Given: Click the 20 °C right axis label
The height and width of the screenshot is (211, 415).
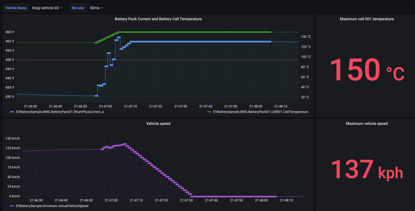Looking at the screenshot, I should point(306,97).
